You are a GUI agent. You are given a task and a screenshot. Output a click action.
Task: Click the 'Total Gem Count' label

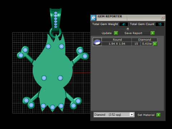[x=142, y=24]
